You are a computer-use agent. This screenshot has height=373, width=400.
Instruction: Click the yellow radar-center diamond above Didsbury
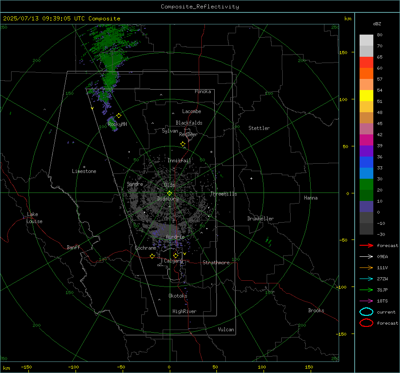point(169,193)
